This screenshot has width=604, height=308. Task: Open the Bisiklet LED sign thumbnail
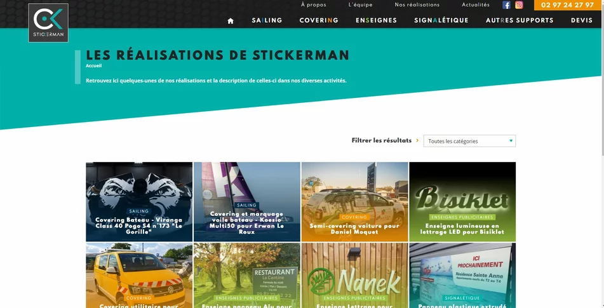[462, 202]
